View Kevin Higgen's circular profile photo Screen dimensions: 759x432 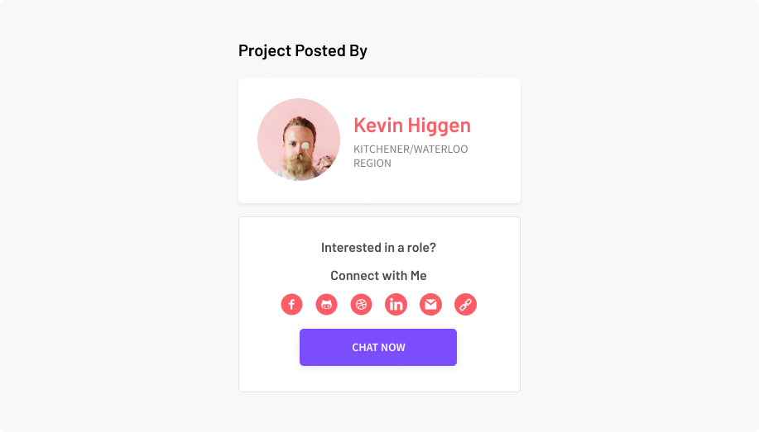299,140
